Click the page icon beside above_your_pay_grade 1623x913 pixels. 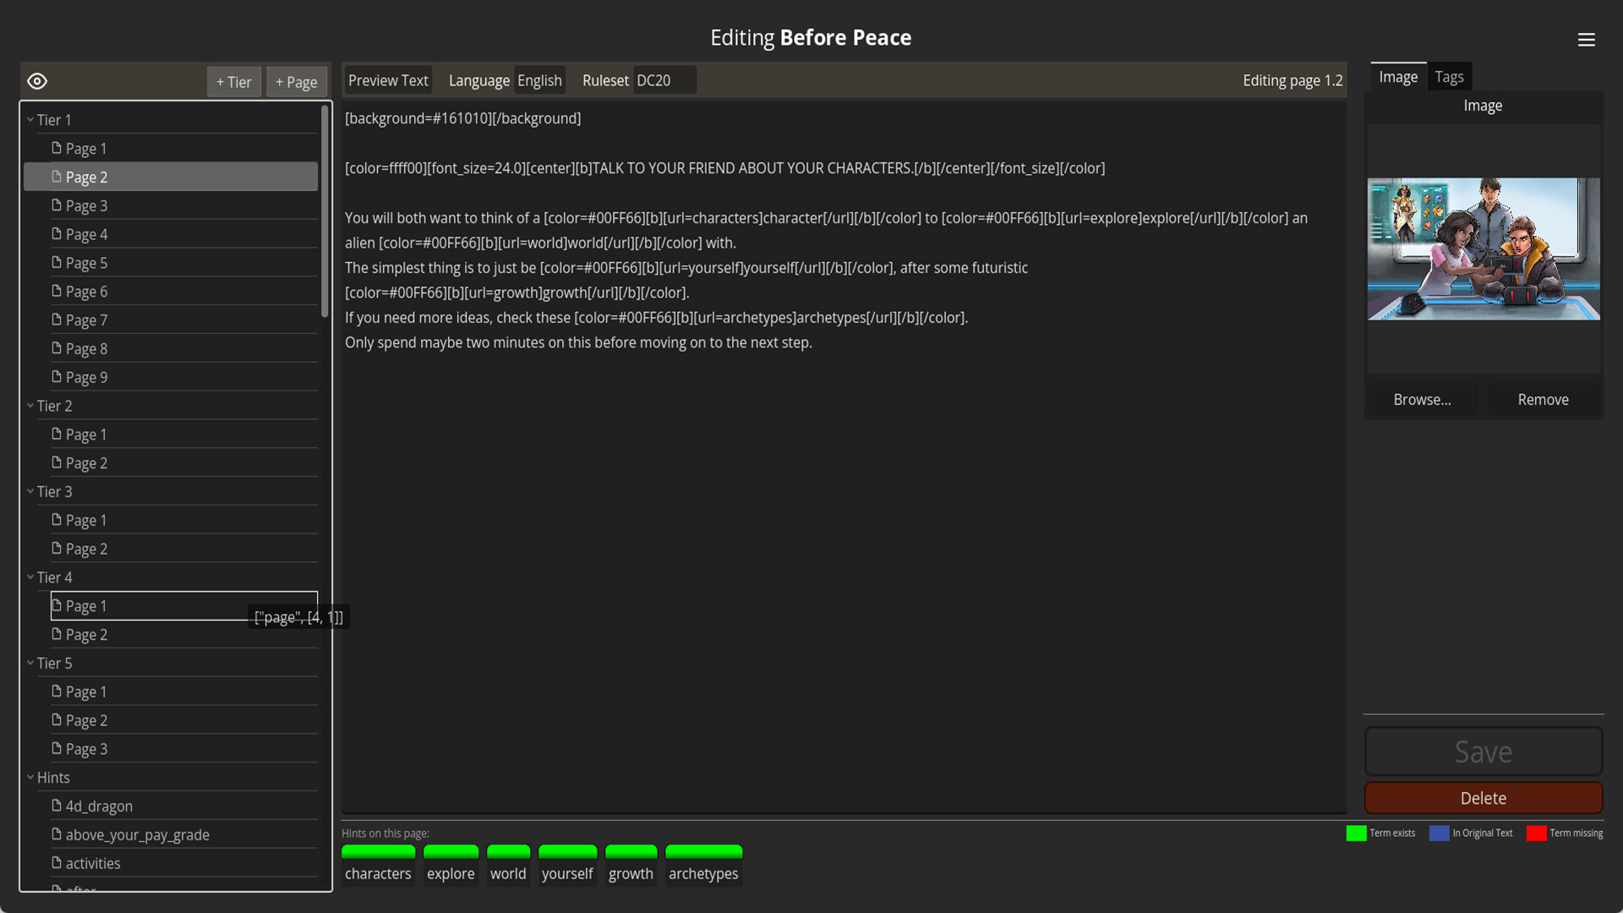(56, 834)
